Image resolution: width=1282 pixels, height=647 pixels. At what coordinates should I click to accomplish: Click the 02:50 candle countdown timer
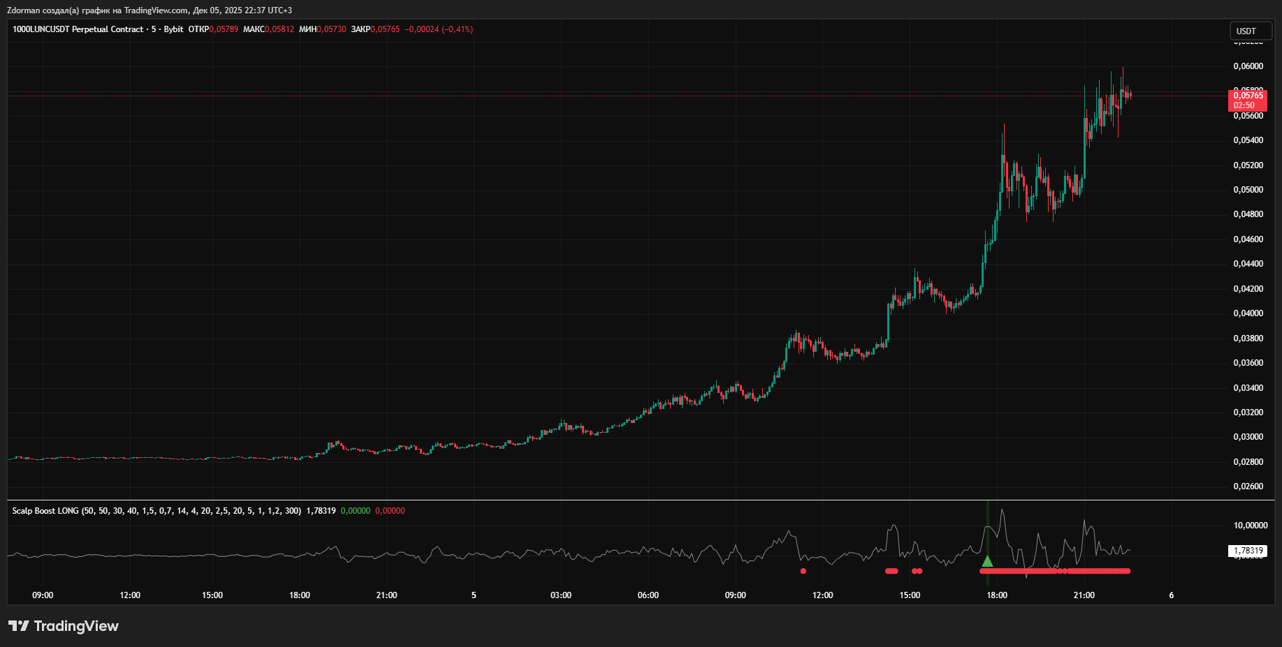coord(1244,105)
